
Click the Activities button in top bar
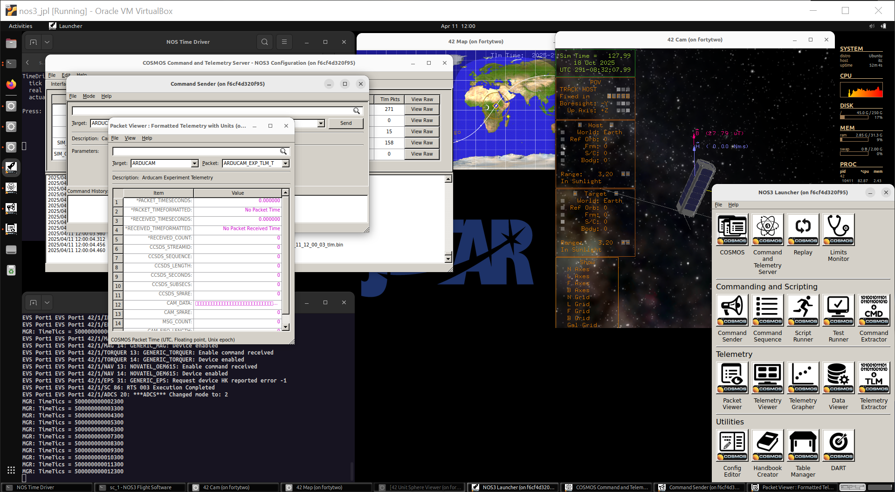pos(21,26)
